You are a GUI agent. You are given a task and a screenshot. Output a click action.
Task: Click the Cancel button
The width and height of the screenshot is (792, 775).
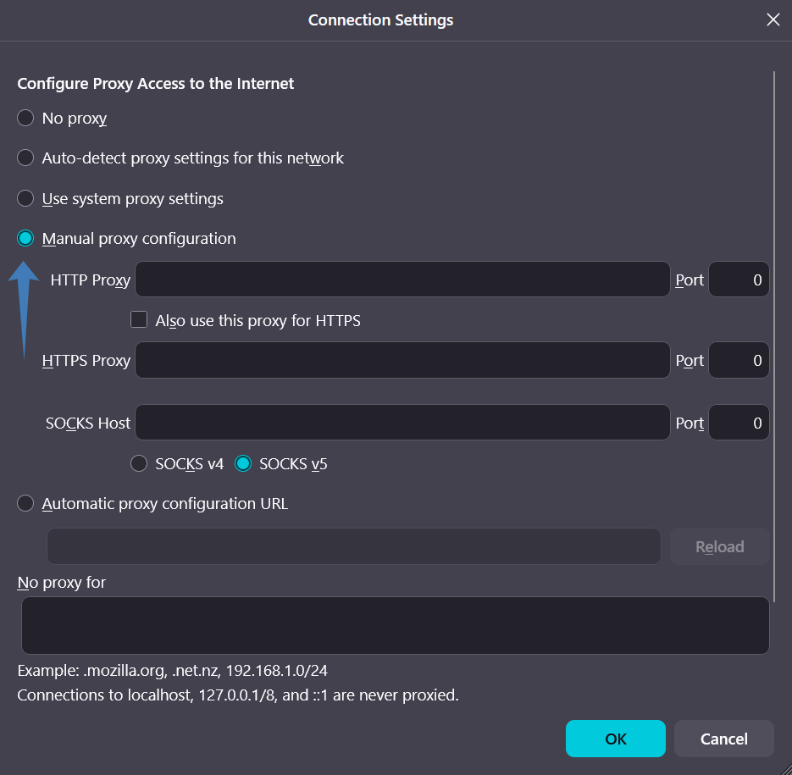[x=723, y=739]
